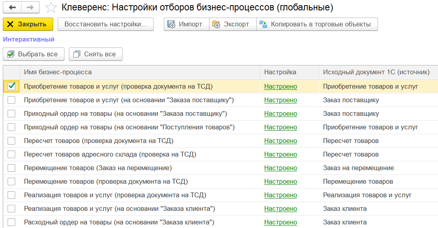The width and height of the screenshot is (438, 228).
Task: Click the Снять все button
Action: (x=96, y=54)
